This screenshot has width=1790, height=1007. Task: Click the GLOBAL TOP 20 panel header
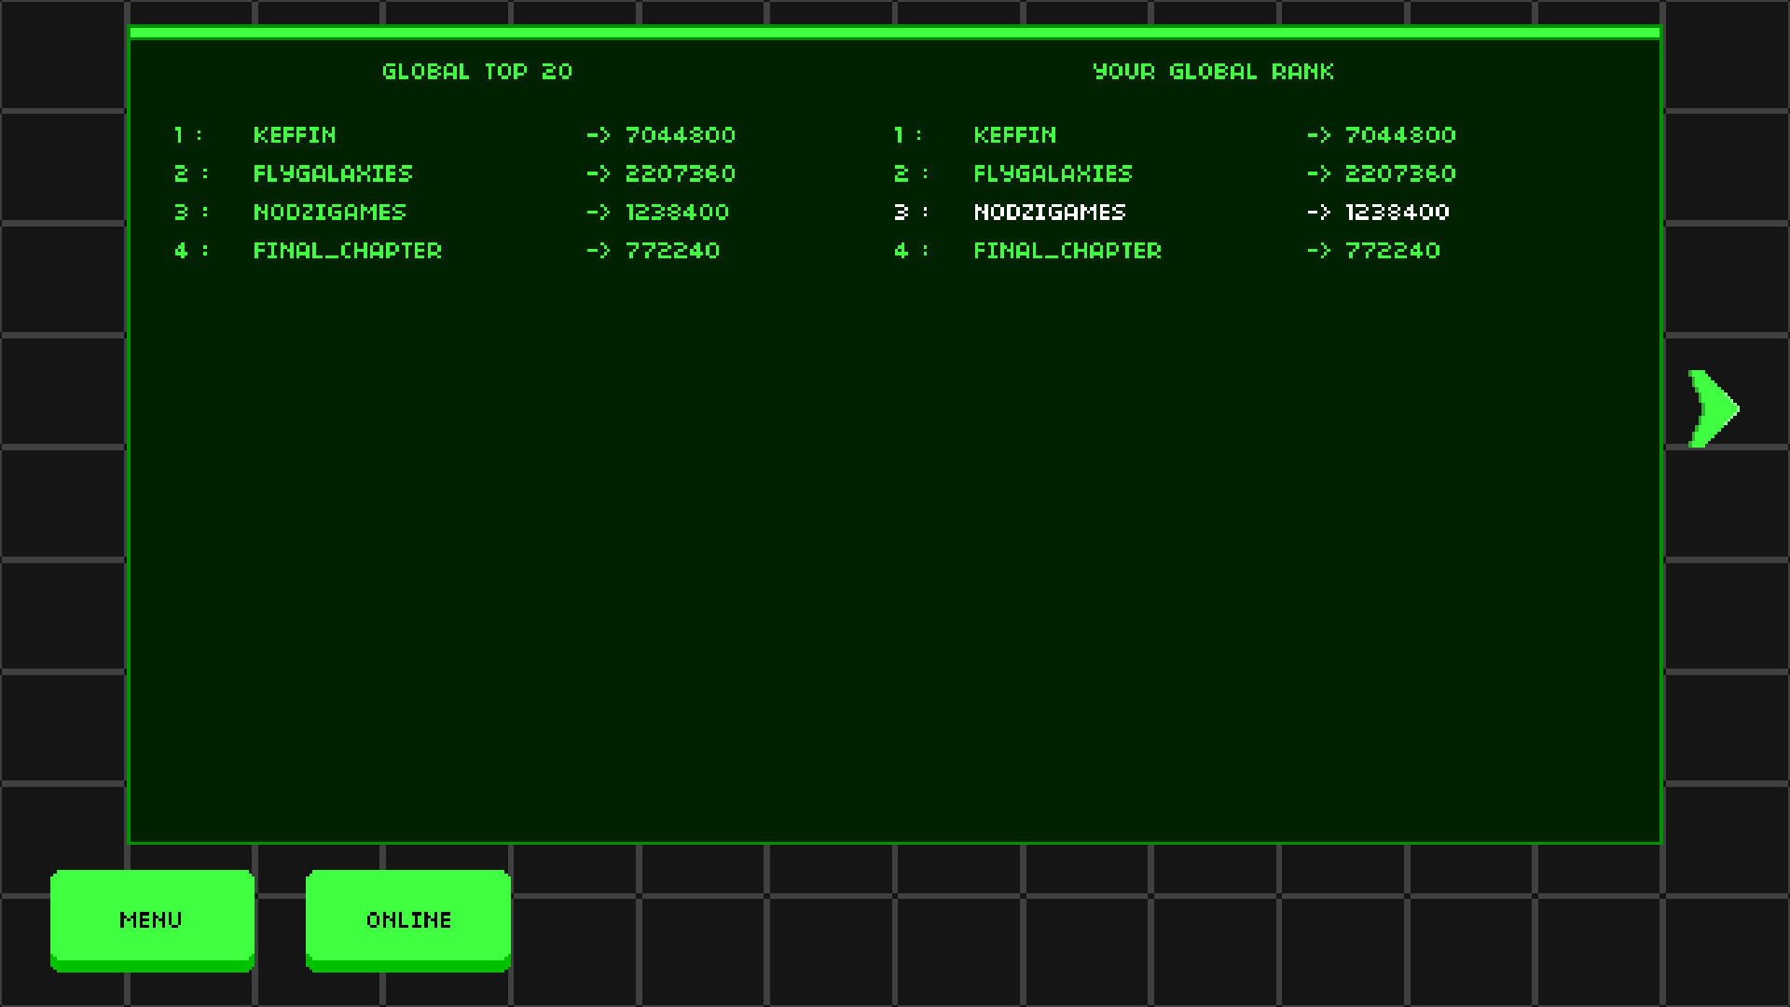pyautogui.click(x=475, y=70)
